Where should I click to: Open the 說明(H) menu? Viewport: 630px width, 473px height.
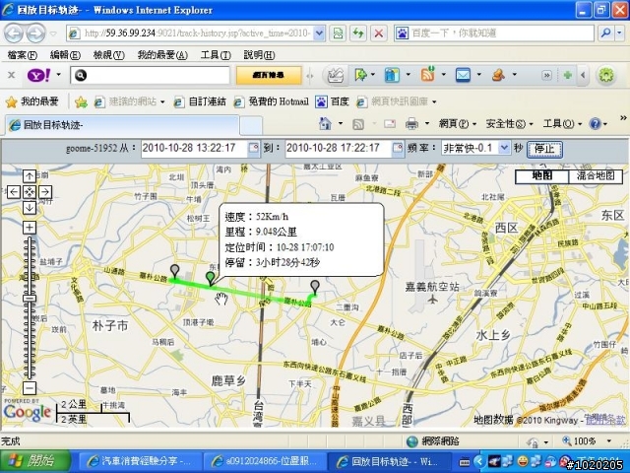(x=259, y=55)
